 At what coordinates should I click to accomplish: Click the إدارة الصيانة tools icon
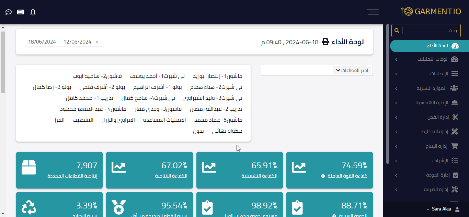[455, 189]
